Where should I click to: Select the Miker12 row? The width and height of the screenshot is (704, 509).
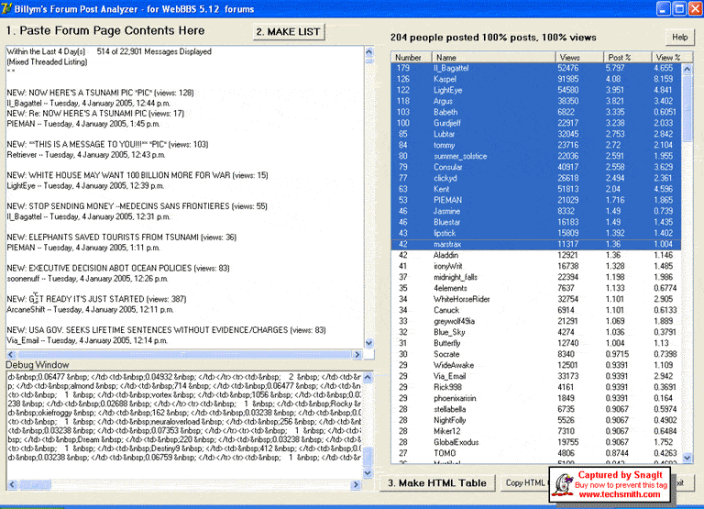coord(536,431)
